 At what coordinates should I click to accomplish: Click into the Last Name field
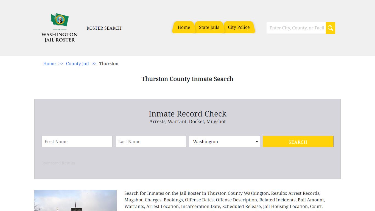point(150,141)
